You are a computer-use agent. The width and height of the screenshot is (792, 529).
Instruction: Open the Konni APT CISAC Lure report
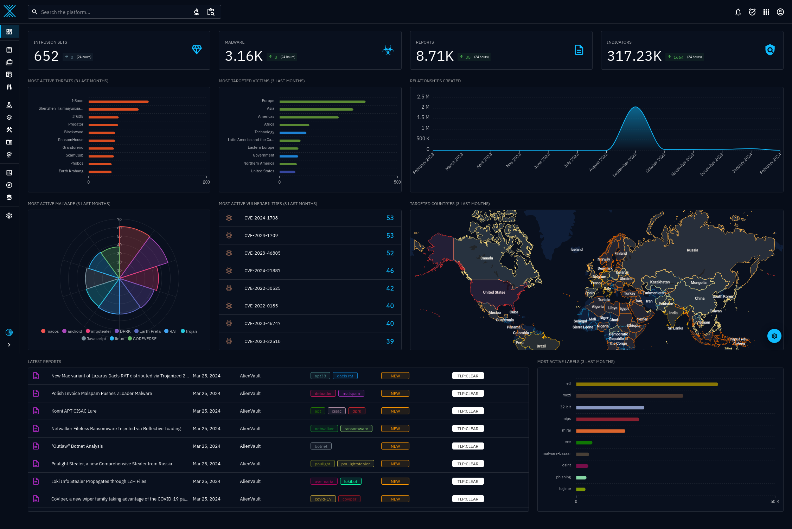pyautogui.click(x=278, y=411)
